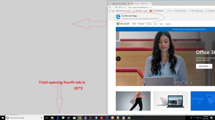Select the active carousel slide dot
Viewport: 215px width, 120px height.
pyautogui.click(x=187, y=83)
